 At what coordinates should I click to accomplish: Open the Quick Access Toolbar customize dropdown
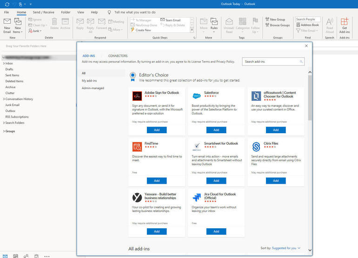click(x=31, y=4)
